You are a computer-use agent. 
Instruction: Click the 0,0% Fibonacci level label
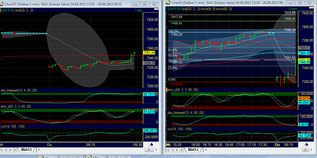[172, 80]
